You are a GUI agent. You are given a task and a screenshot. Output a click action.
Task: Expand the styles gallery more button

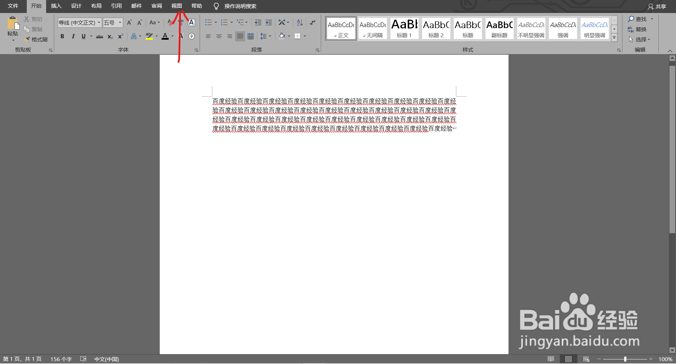[x=614, y=37]
